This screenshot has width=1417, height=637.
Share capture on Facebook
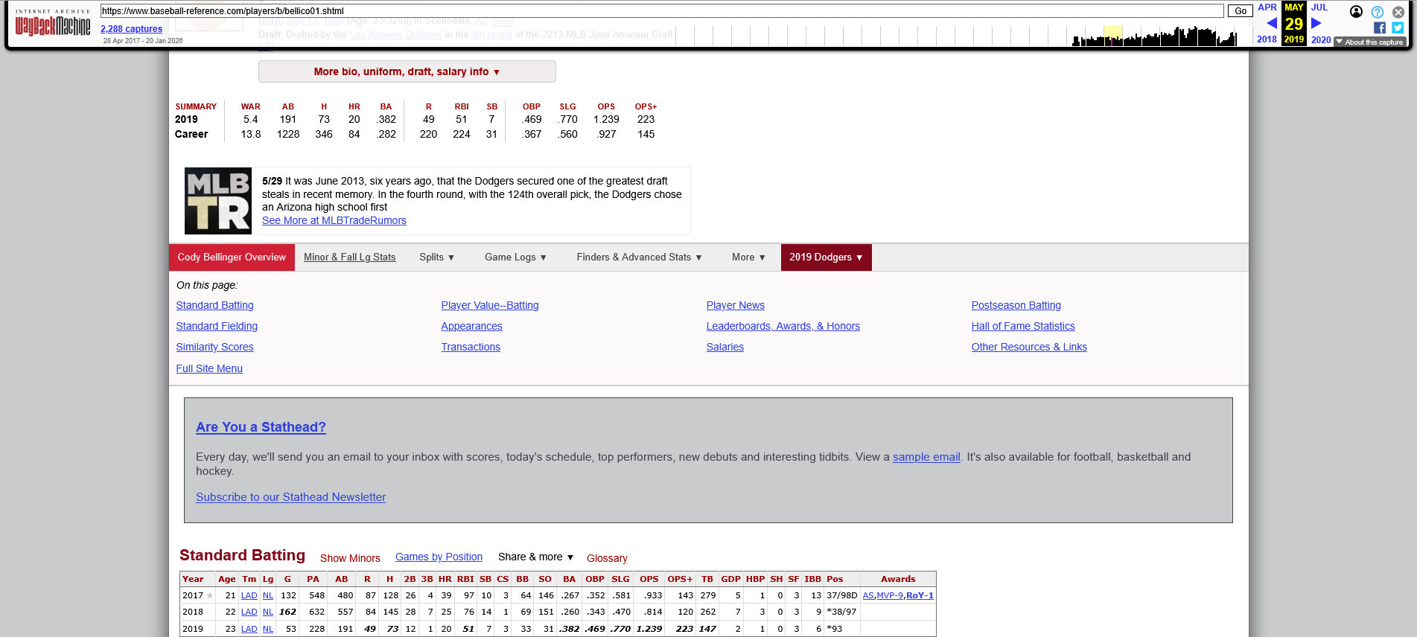[1380, 28]
